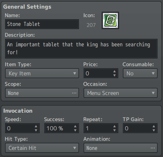Screen dimensions: 163x157
Task: Increase the Success percentage with up arrow
Action: pyautogui.click(x=75, y=126)
